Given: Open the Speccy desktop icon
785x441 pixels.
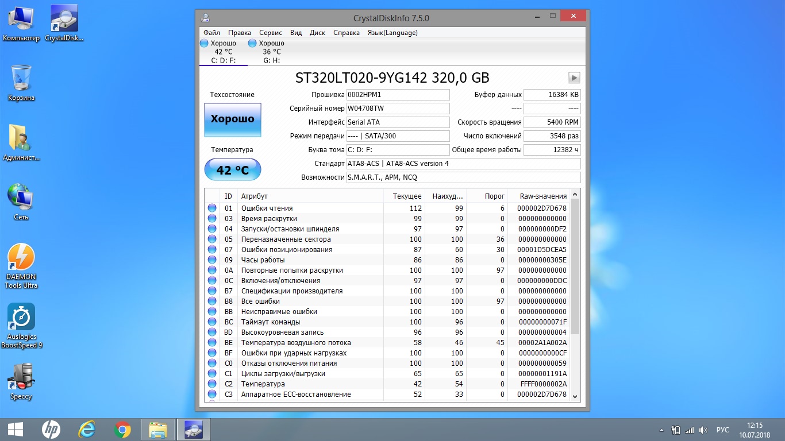Looking at the screenshot, I should pos(21,382).
